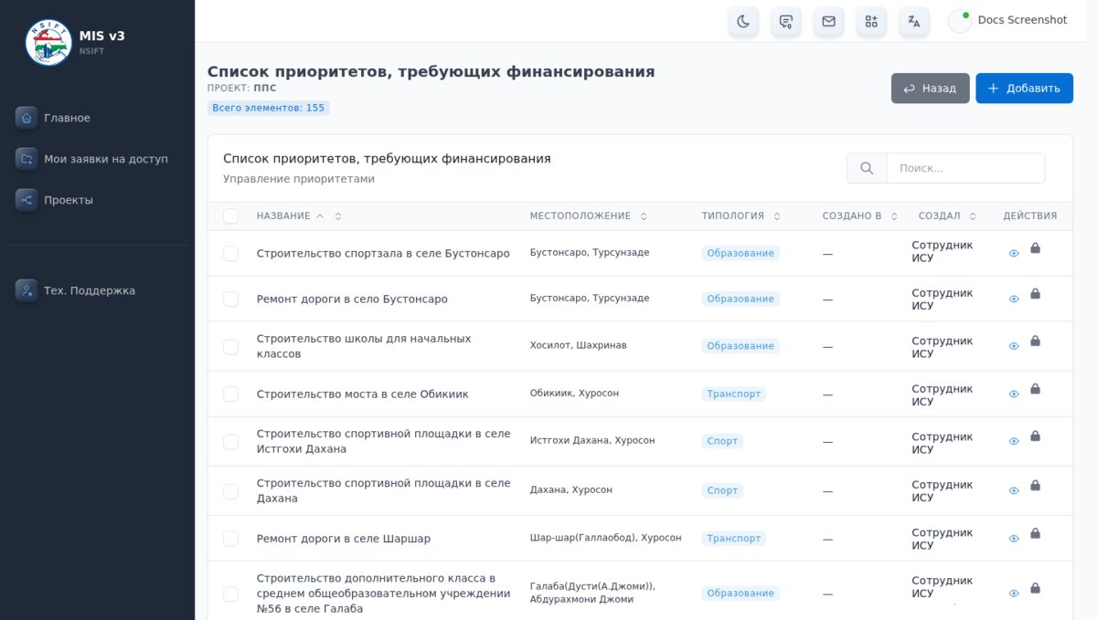1097x620 pixels.
Task: Open the chat messages icon in top bar
Action: (786, 21)
